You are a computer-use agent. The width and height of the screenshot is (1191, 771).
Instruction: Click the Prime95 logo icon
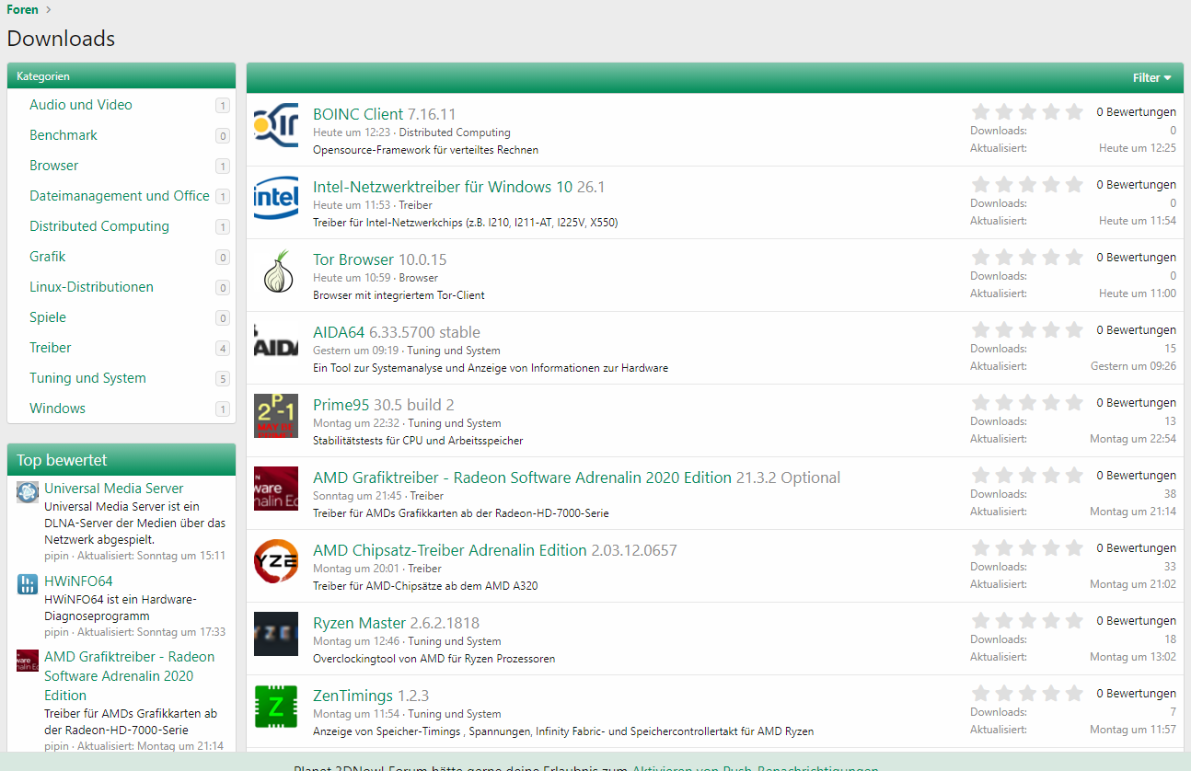[276, 416]
